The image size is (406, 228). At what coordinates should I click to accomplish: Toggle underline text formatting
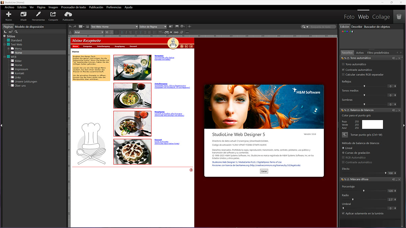(x=131, y=32)
